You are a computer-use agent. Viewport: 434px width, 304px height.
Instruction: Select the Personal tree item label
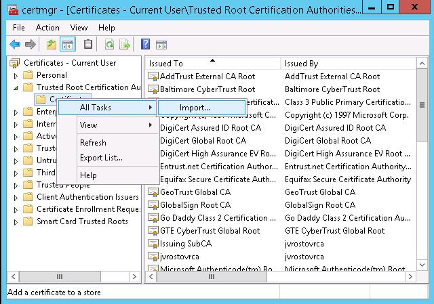(52, 75)
